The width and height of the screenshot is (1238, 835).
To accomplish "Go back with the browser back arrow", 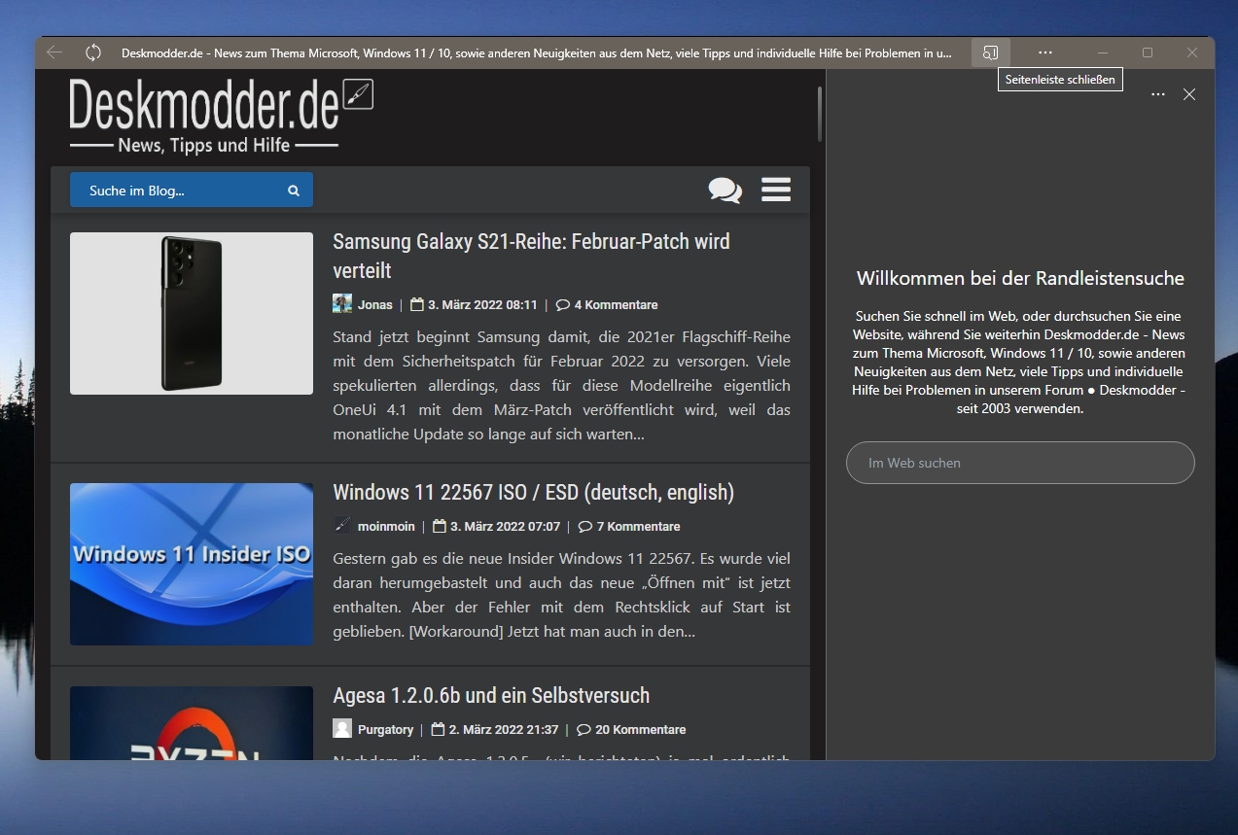I will coord(54,52).
